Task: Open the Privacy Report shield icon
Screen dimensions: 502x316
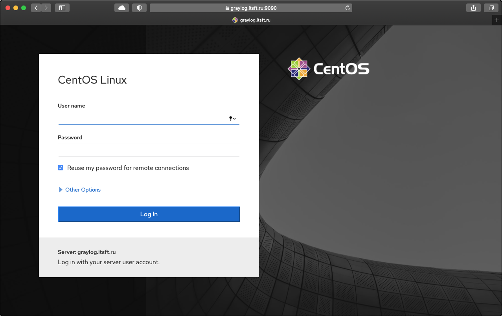Action: pyautogui.click(x=139, y=7)
